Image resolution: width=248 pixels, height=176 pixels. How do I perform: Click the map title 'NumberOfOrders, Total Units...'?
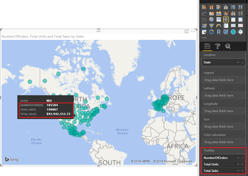42,36
